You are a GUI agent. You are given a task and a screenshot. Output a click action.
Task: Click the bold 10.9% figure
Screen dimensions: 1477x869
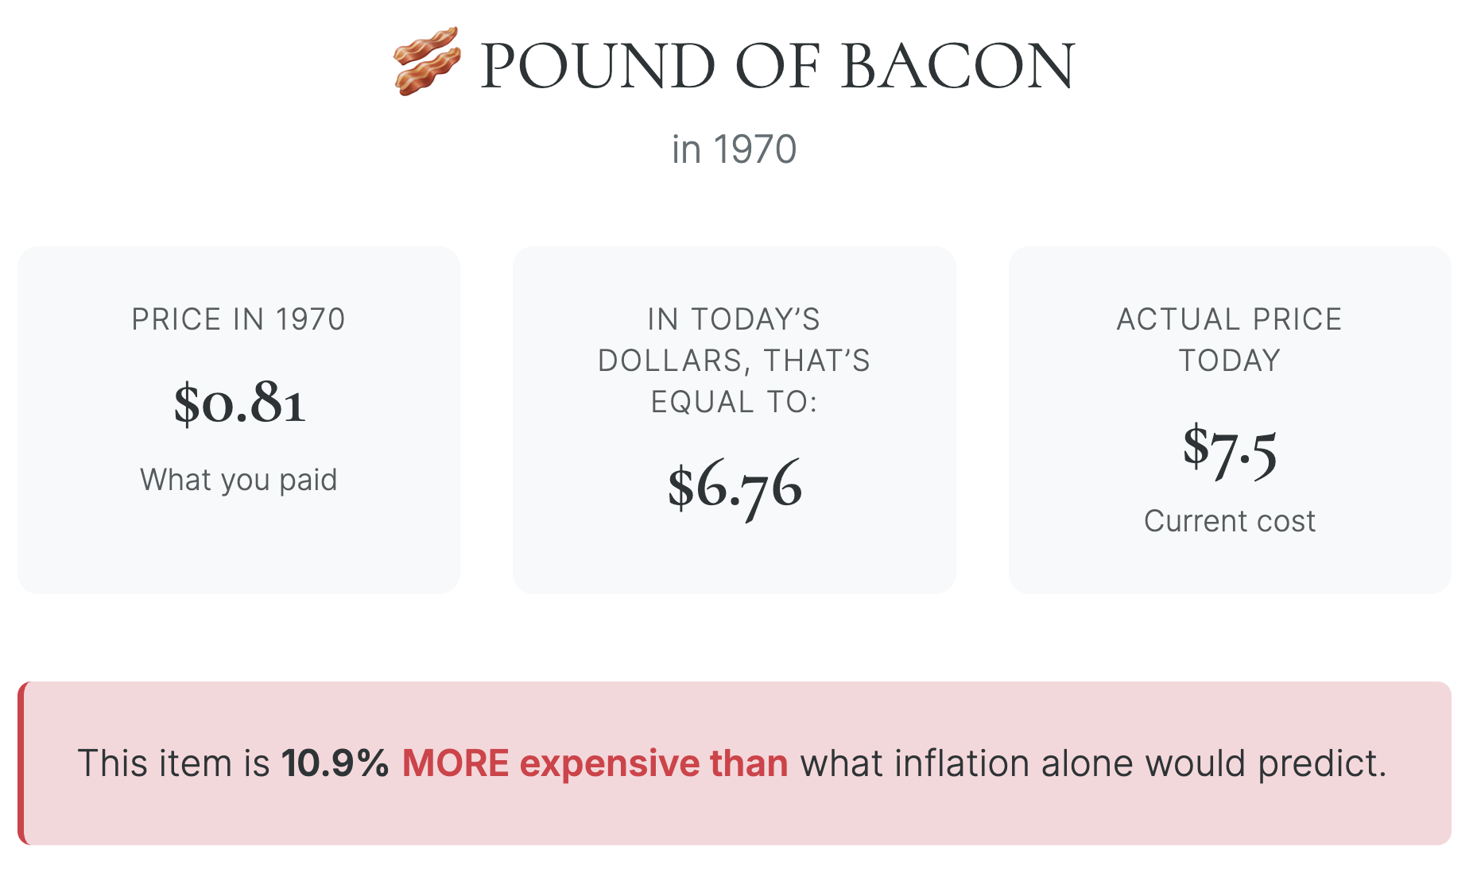coord(335,763)
